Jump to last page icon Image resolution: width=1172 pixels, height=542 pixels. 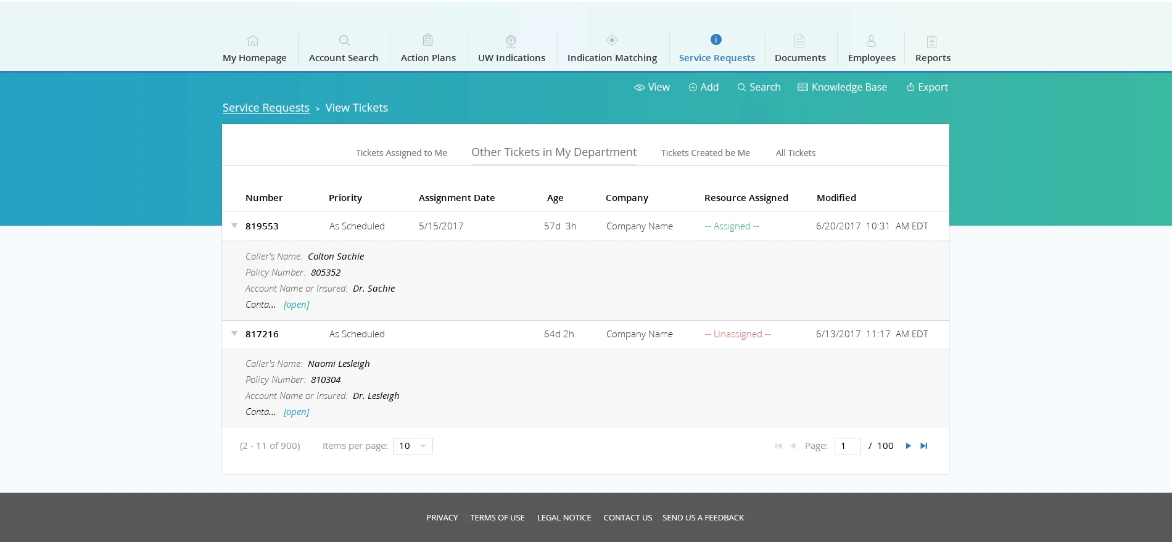(x=924, y=446)
